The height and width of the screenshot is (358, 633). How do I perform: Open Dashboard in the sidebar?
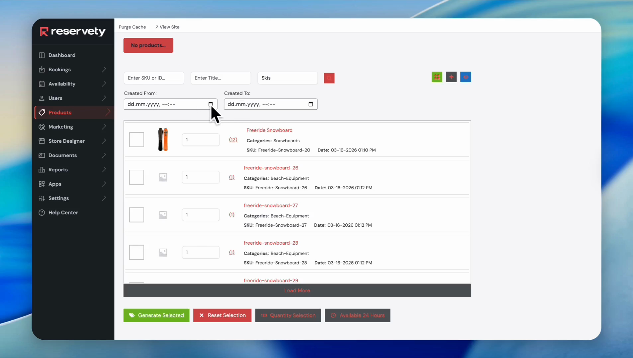click(62, 55)
